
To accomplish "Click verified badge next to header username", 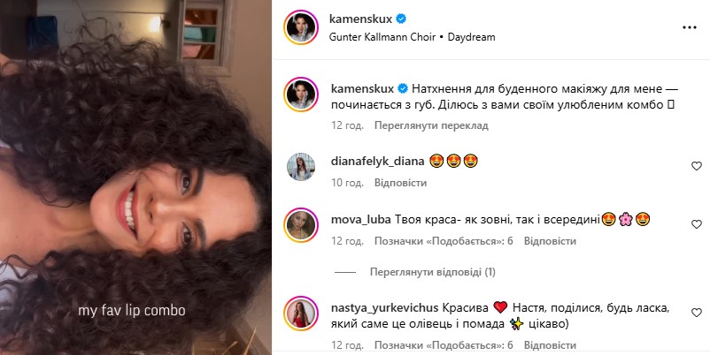I will 401,19.
